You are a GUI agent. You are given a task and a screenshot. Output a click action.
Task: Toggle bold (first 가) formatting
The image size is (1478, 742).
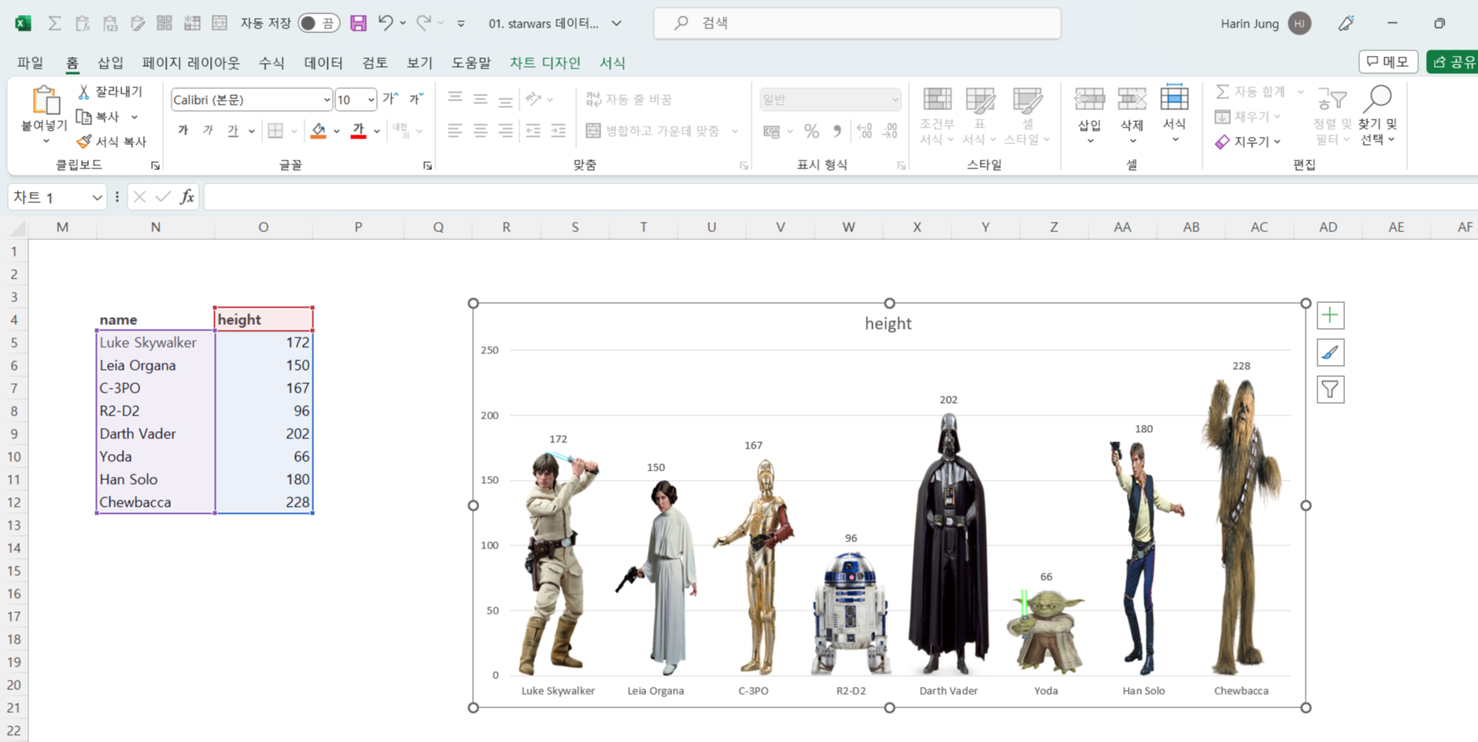tap(183, 131)
